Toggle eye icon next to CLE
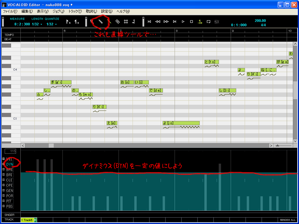This screenshot has width=299, height=224. (4, 180)
